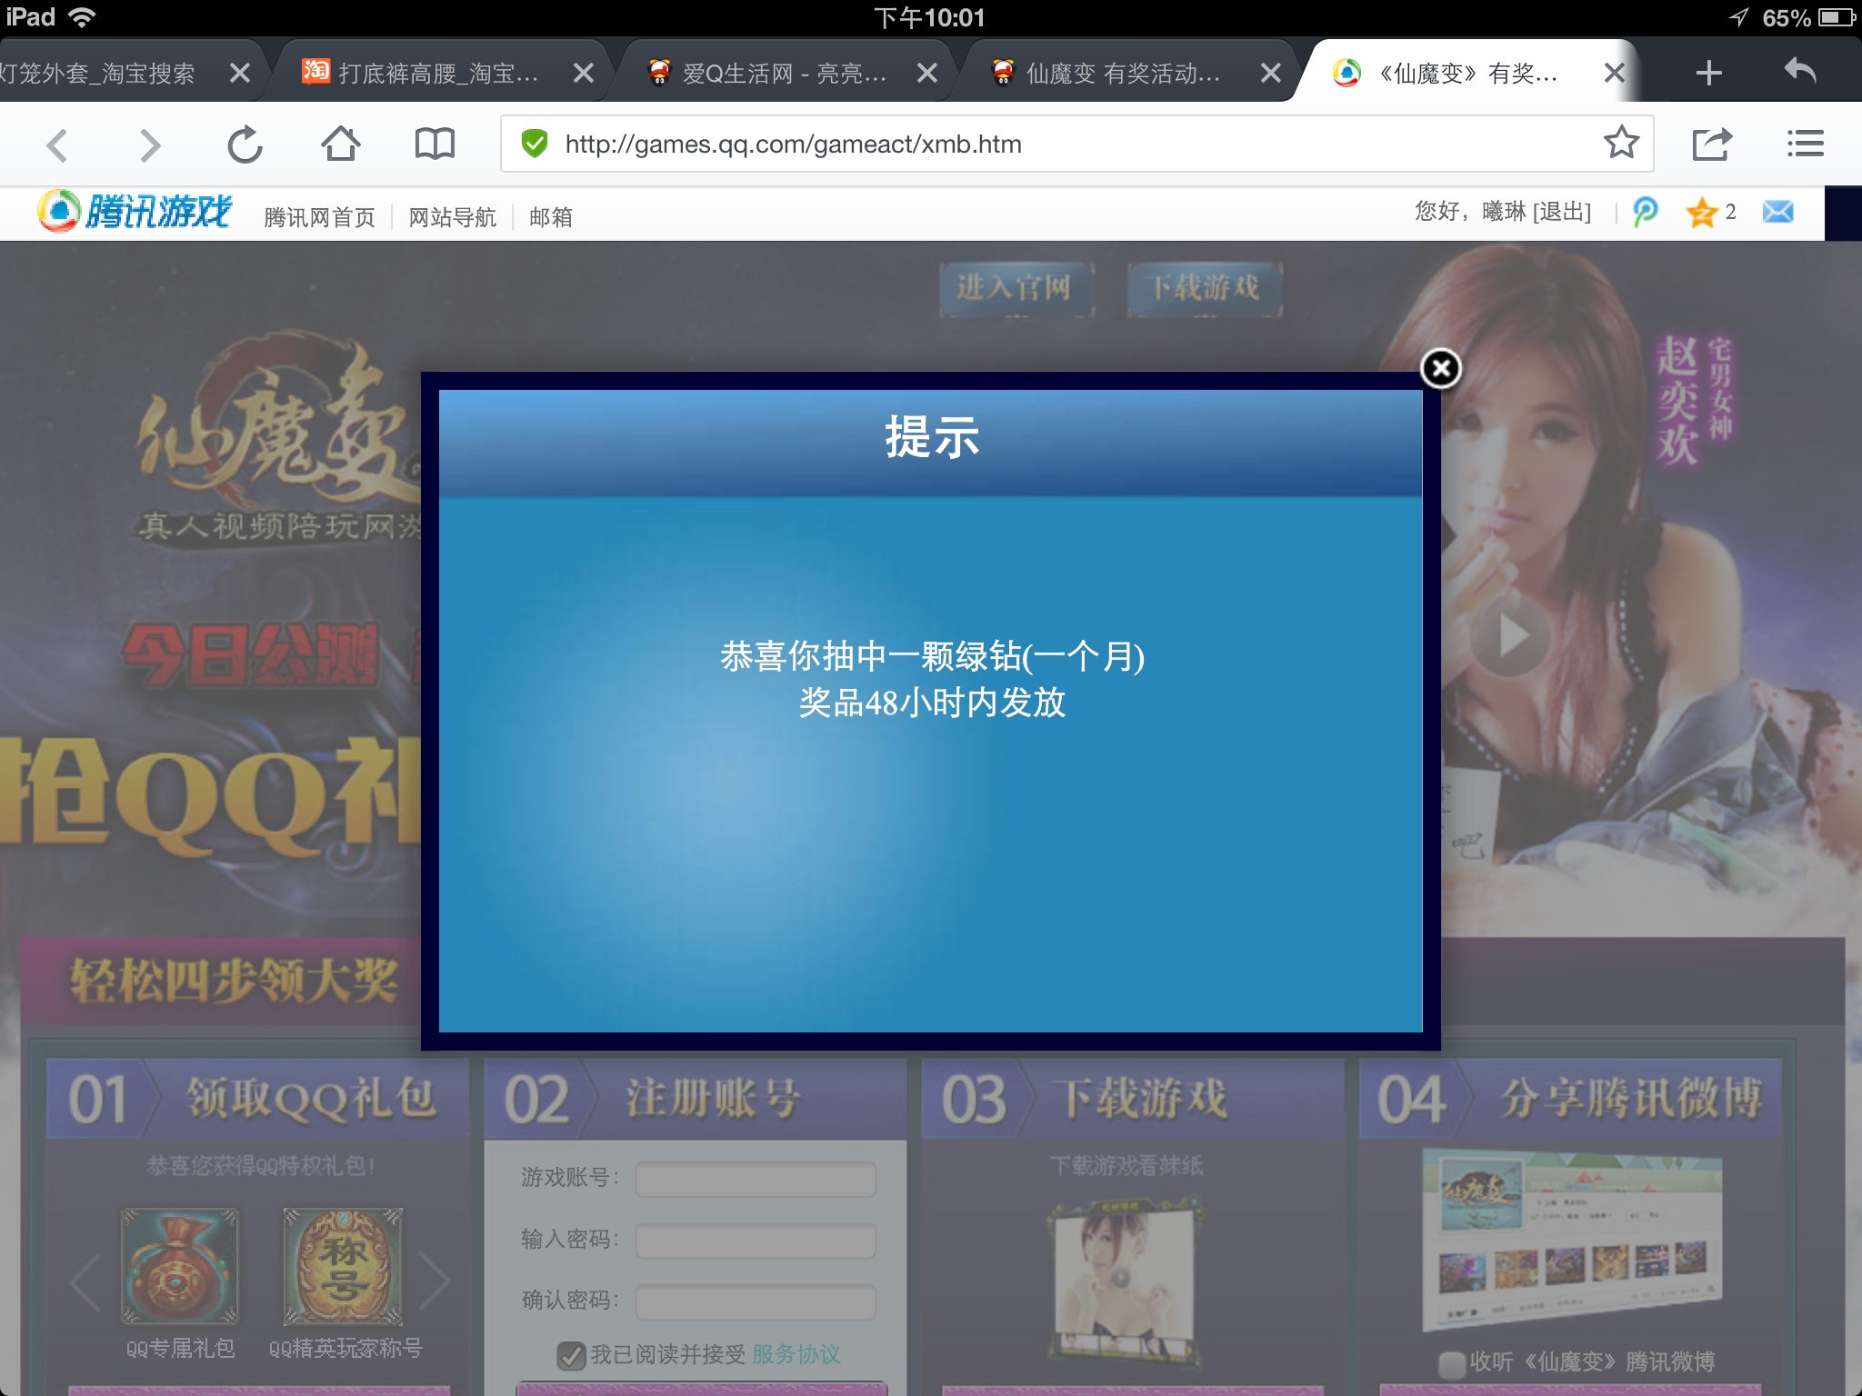Click the 下载游戏 button
Image resolution: width=1862 pixels, height=1396 pixels.
[x=1206, y=289]
